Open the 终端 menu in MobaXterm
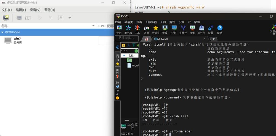The height and width of the screenshot is (136, 276). pos(118,22)
